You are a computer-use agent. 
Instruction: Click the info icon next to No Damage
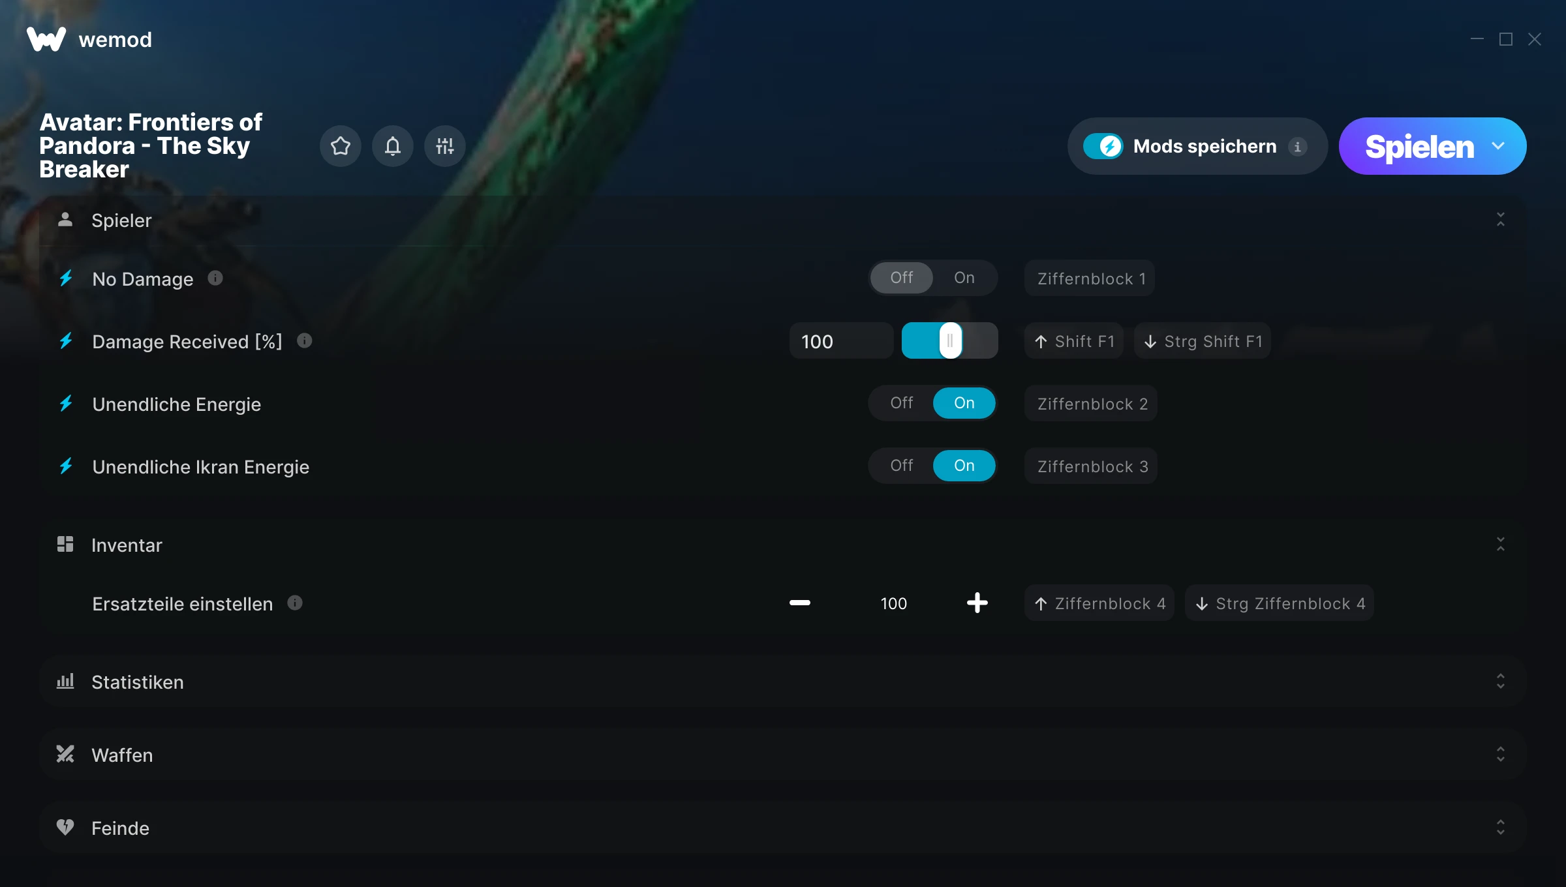[x=215, y=278]
